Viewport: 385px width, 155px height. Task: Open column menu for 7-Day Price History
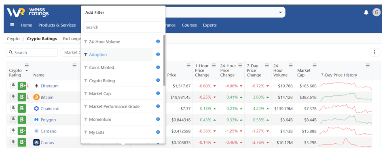(x=368, y=66)
